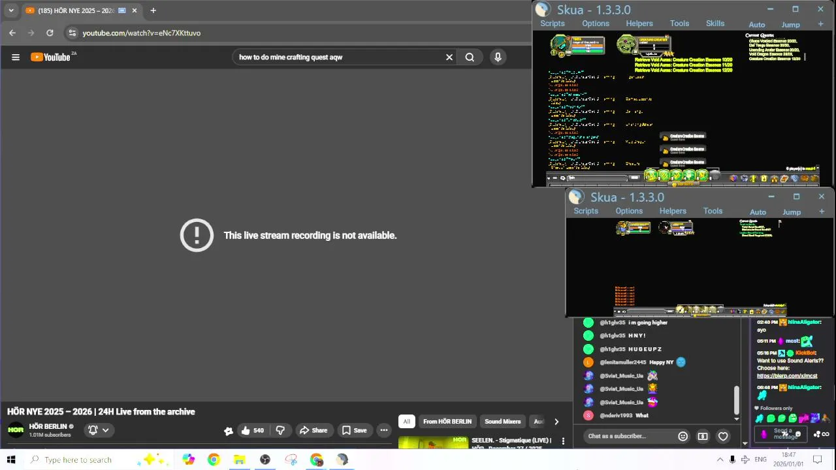Screen dimensions: 836x470
Task: Open Scripts menu in top Skua window
Action: click(552, 23)
